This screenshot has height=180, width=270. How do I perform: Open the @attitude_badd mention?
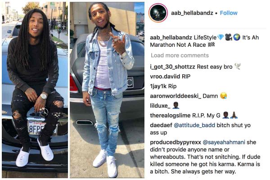pos(194,125)
